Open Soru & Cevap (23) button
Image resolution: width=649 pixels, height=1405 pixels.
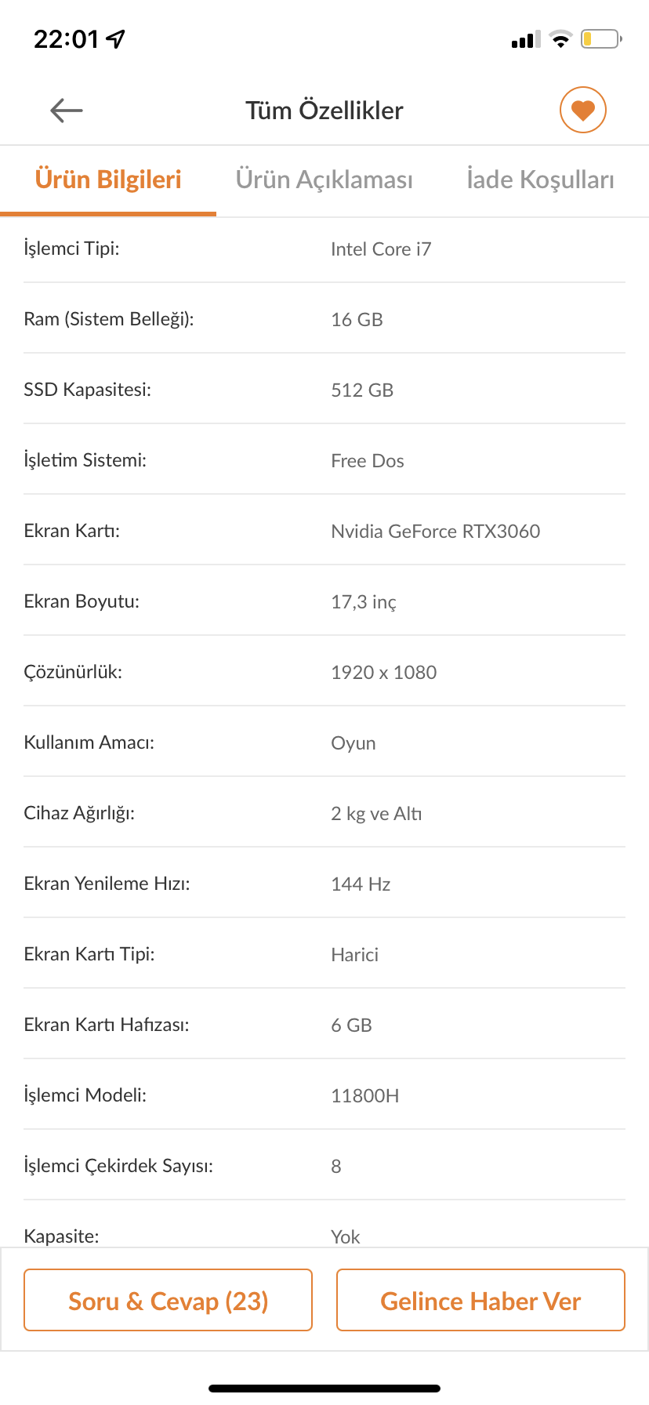pos(168,1301)
